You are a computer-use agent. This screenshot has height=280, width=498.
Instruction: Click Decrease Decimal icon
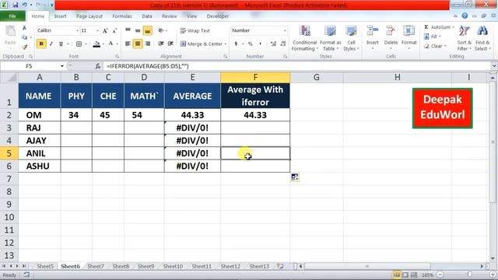click(x=283, y=44)
